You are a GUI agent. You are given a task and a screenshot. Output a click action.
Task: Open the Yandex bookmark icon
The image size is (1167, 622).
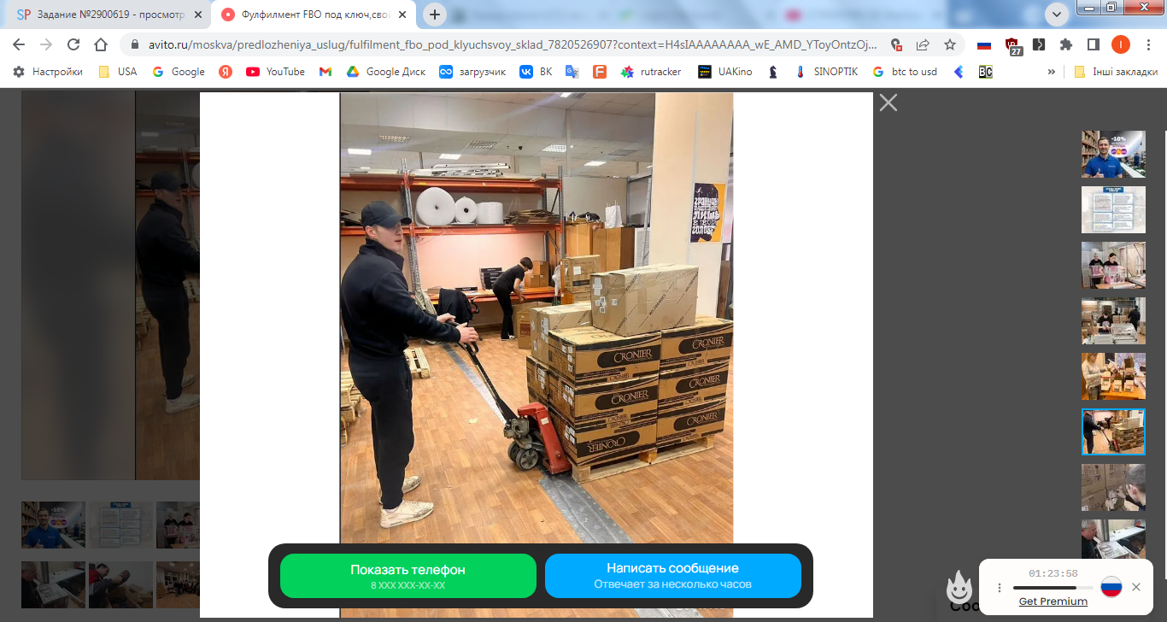click(x=226, y=72)
